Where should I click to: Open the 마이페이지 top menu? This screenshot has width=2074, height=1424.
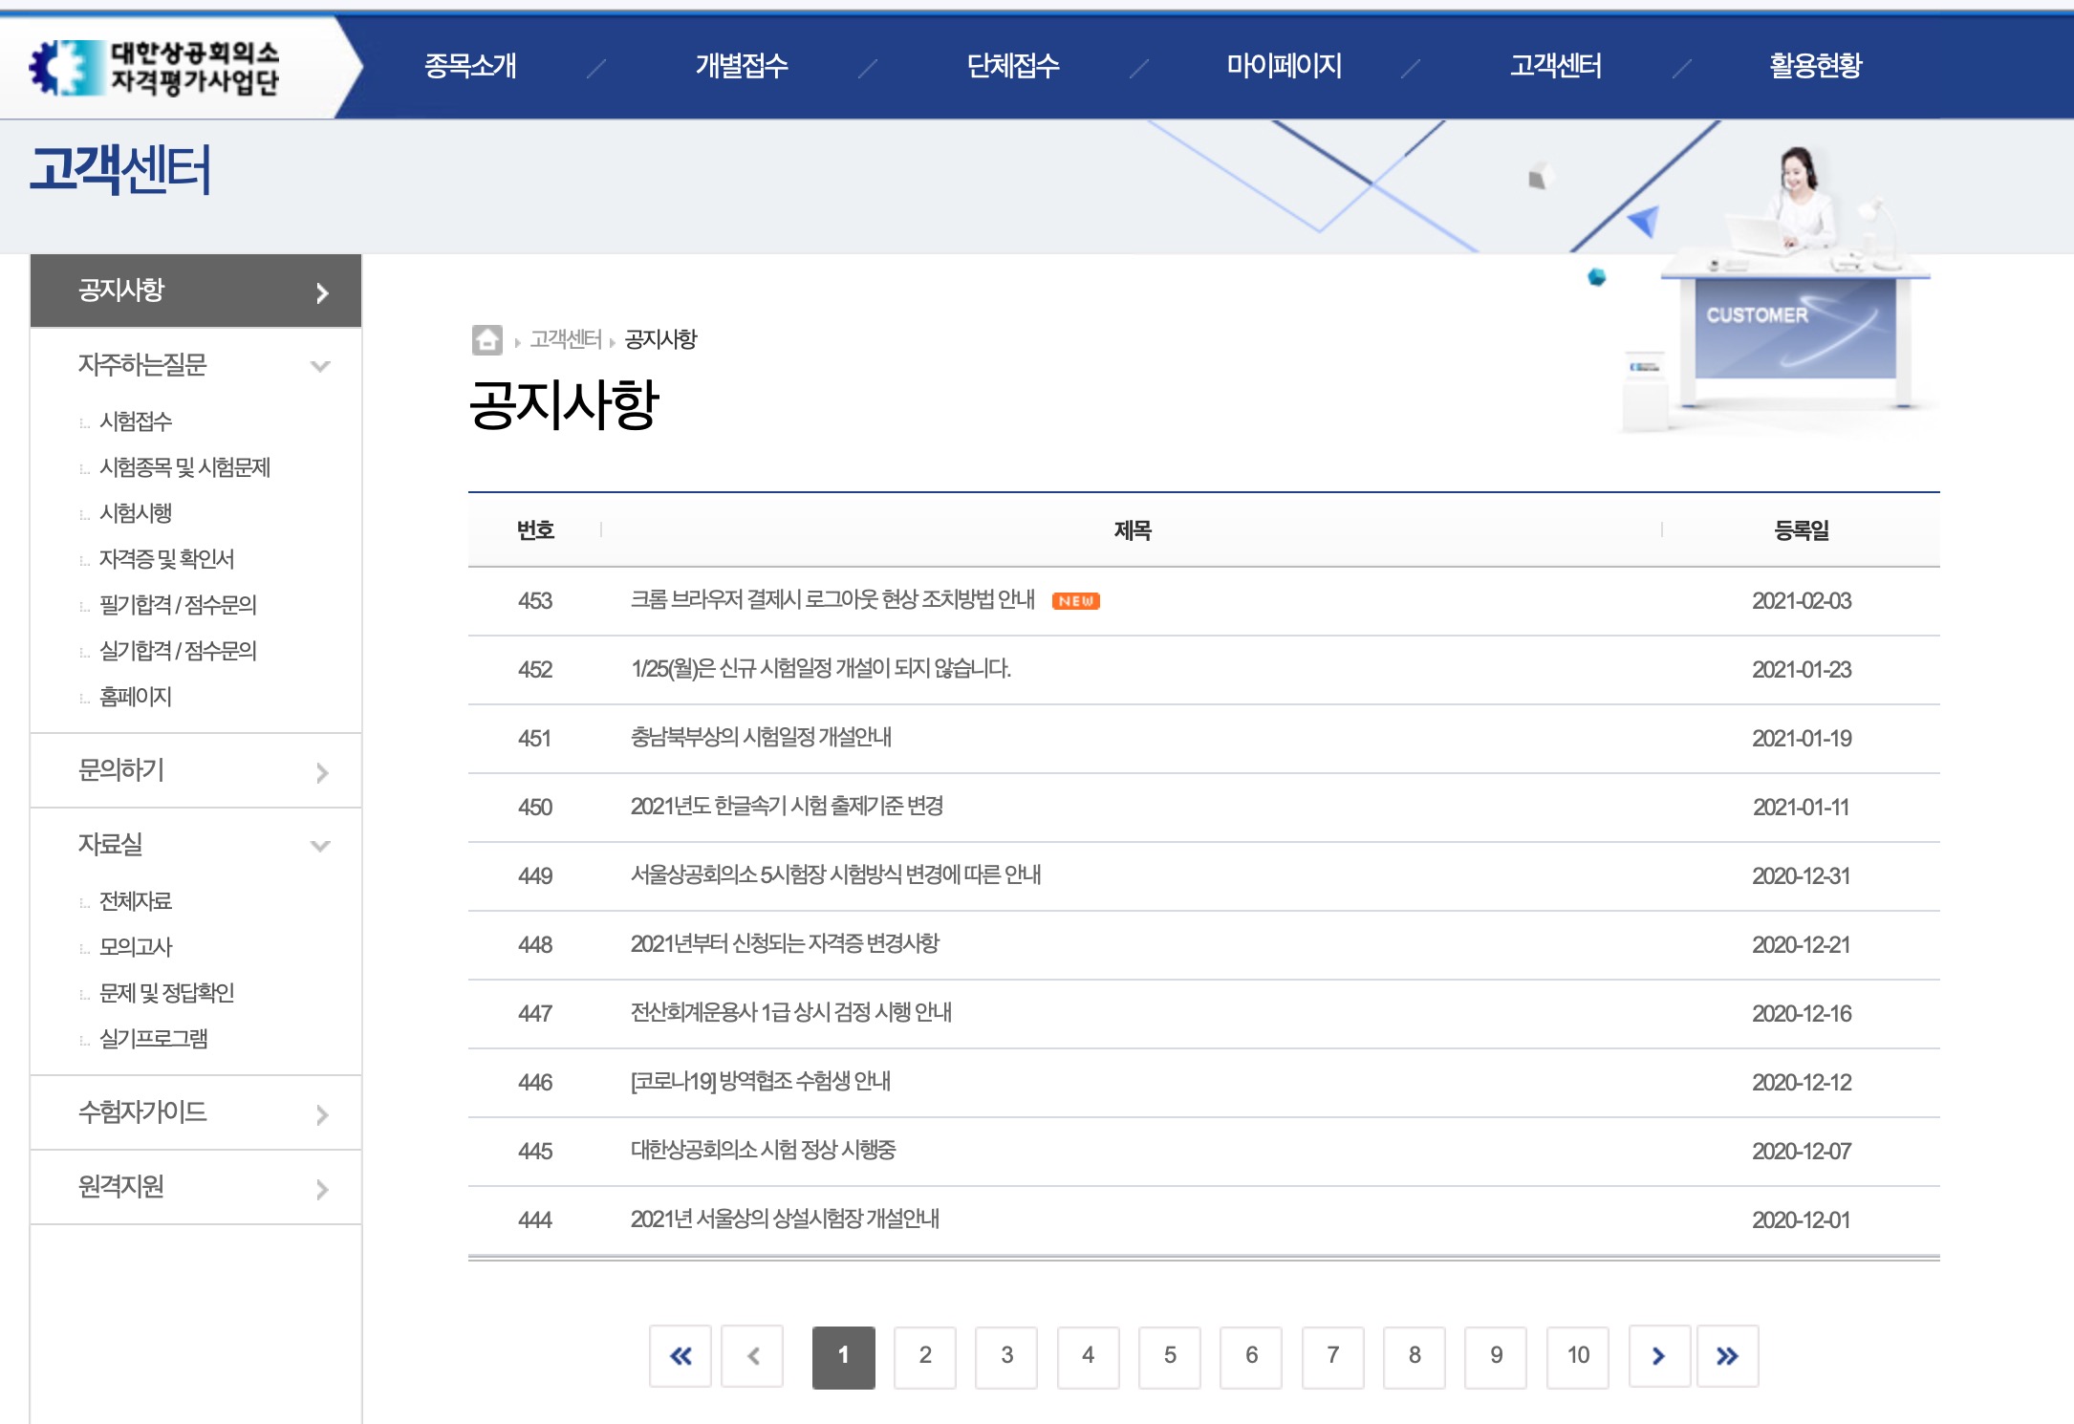[1284, 66]
